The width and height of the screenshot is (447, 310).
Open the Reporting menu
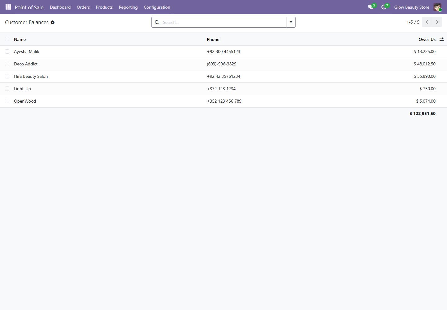(128, 7)
